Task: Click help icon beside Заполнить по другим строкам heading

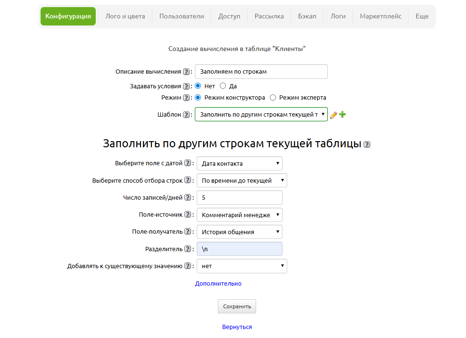Action: tap(367, 144)
